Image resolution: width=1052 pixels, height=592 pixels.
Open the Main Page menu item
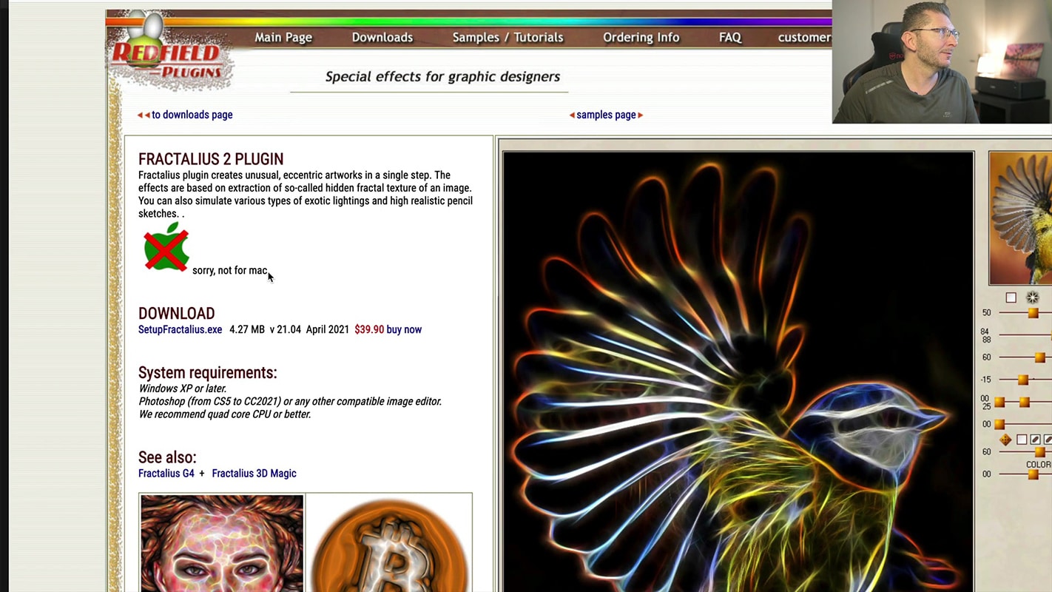point(283,37)
